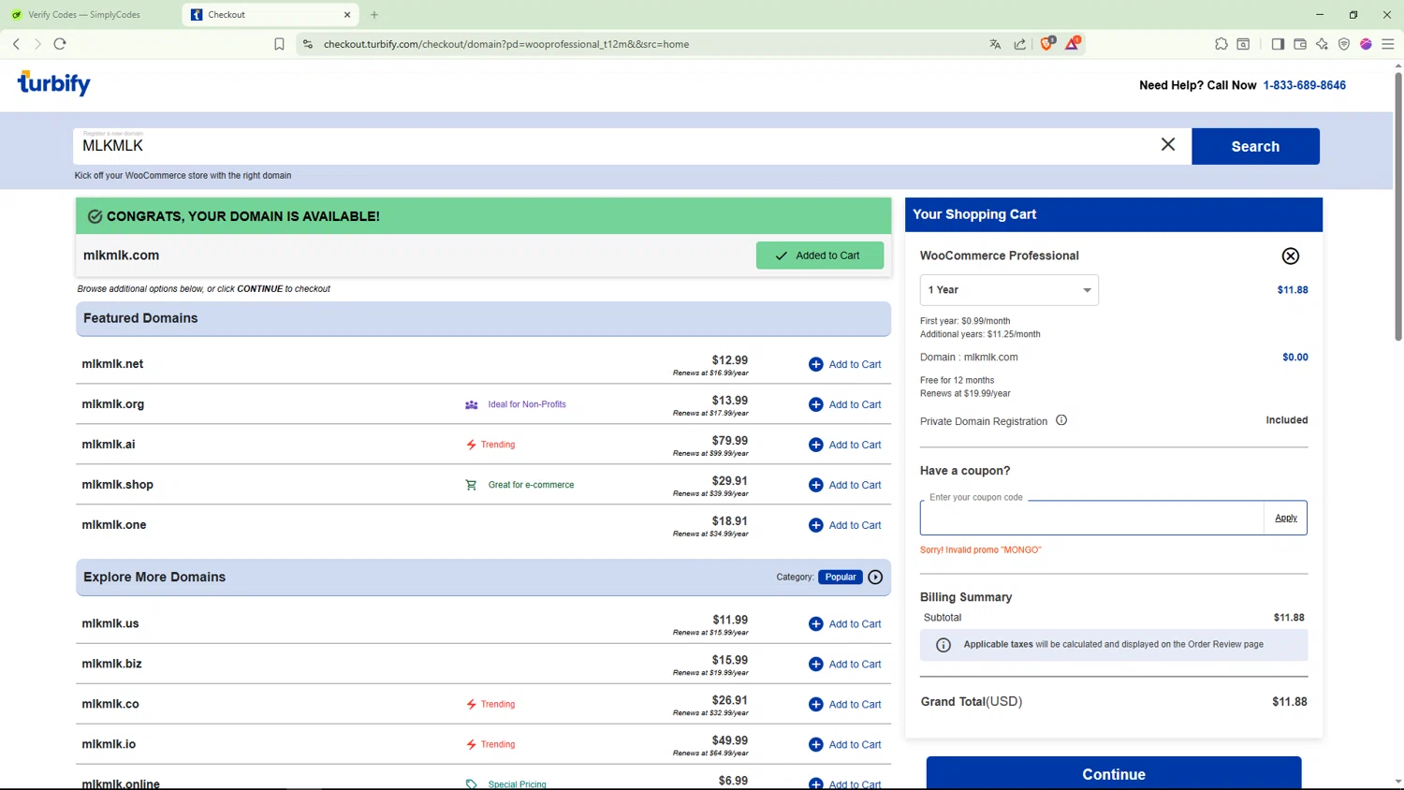Click the Grand Total $11.88 amount
This screenshot has width=1404, height=790.
tap(1290, 702)
